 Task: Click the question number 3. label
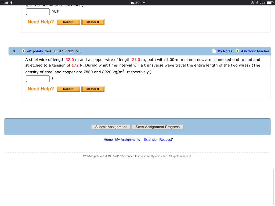pos(15,51)
